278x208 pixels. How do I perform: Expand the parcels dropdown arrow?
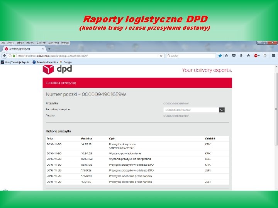pyautogui.click(x=222, y=110)
